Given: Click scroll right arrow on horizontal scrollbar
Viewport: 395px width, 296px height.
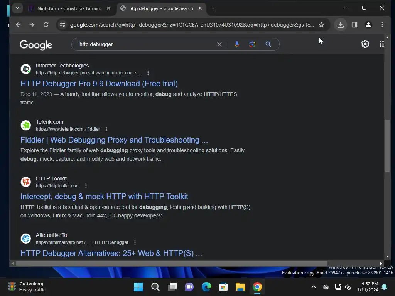Looking at the screenshot, I should click(381, 264).
